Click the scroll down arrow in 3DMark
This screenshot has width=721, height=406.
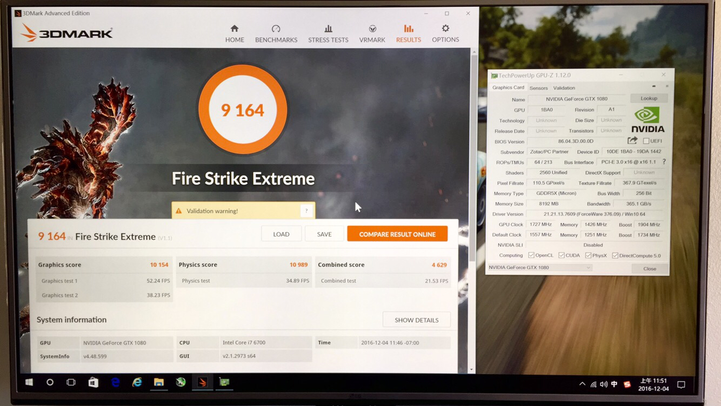pos(472,369)
